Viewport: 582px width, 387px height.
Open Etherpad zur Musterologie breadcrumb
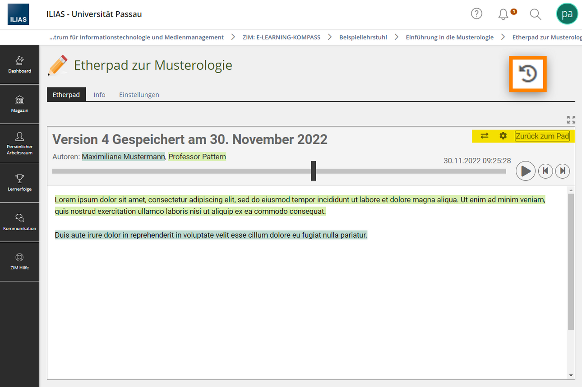click(x=547, y=37)
